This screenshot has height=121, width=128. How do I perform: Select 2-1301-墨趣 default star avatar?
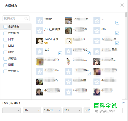click(x=97, y=51)
